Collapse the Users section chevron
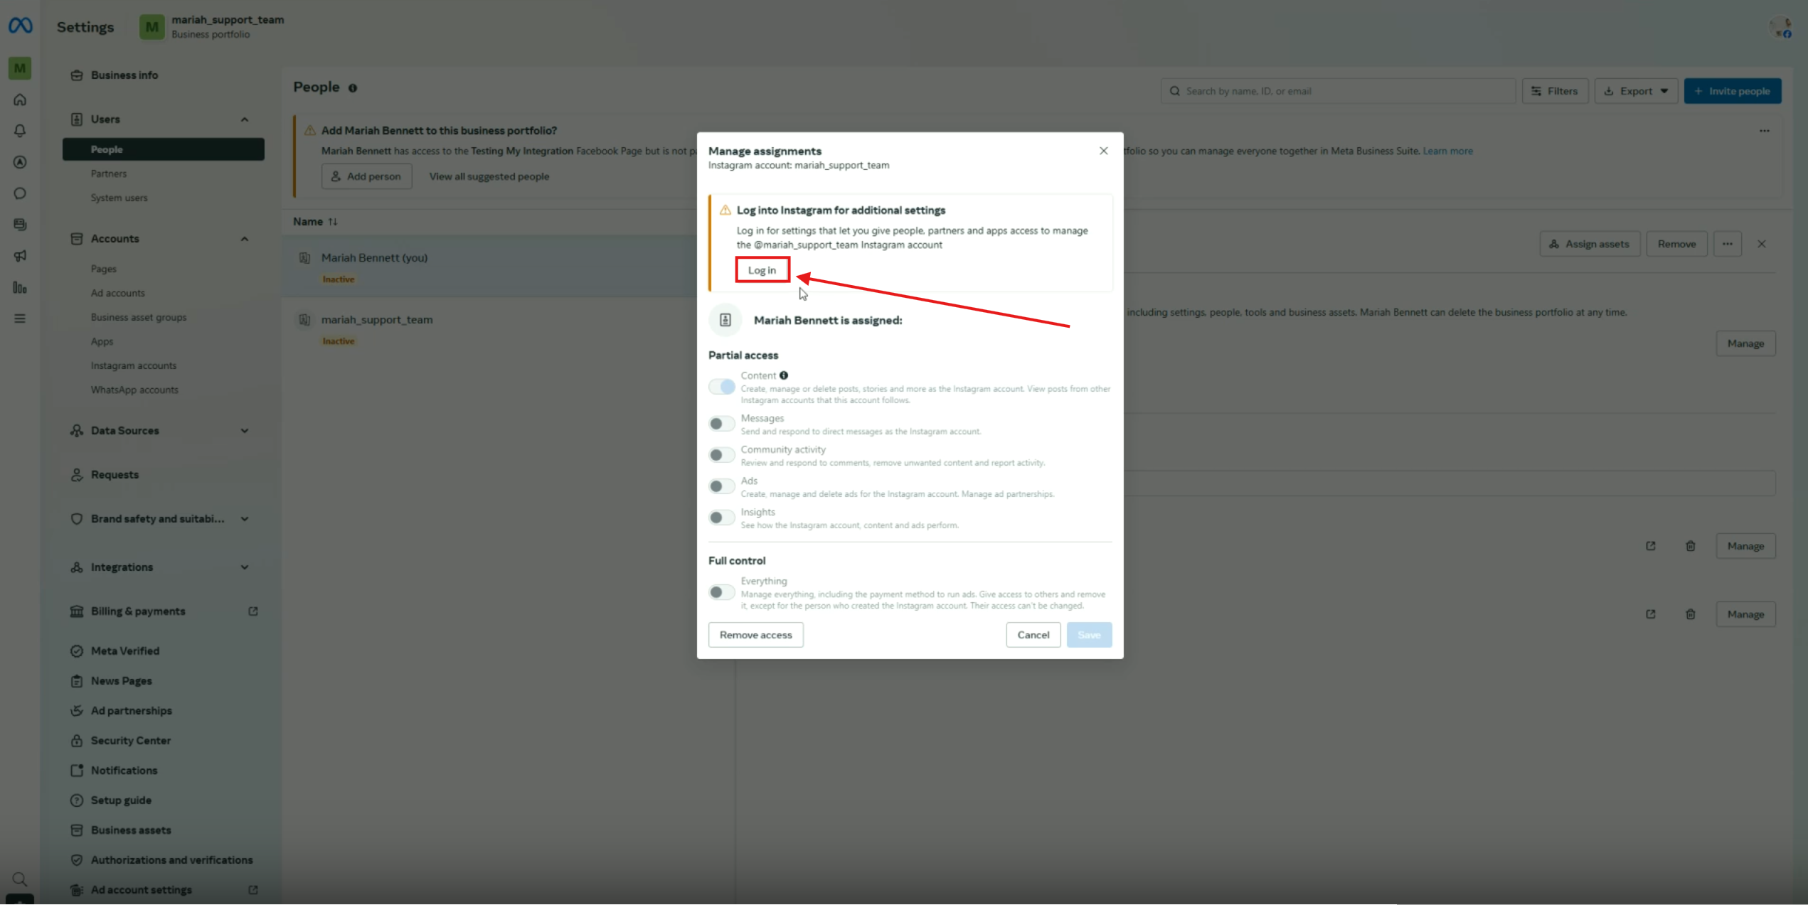 pos(245,119)
